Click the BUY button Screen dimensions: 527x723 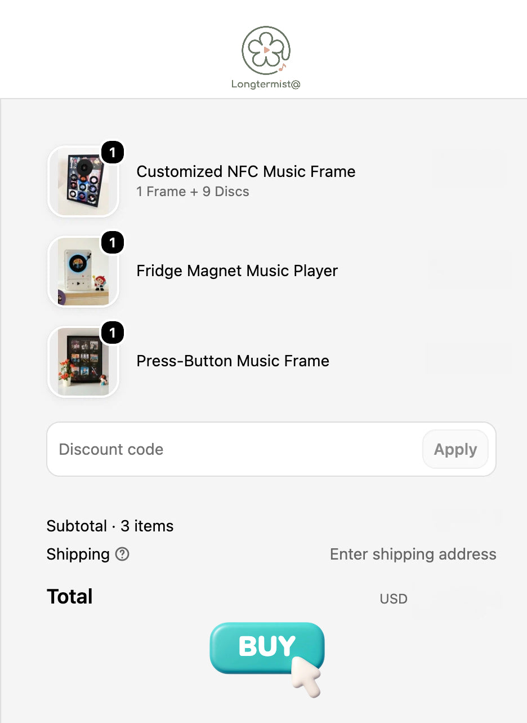click(267, 648)
